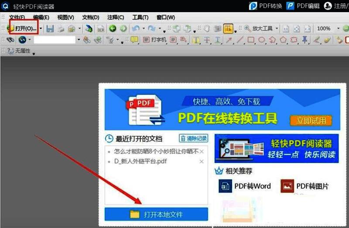Expand the dropdown arrow next to 打开(O)...
This screenshot has height=228, width=349.
41,28
